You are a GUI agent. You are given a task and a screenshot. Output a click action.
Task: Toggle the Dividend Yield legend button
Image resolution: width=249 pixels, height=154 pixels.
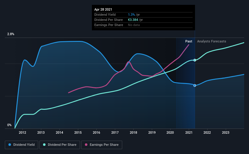(x=22, y=145)
